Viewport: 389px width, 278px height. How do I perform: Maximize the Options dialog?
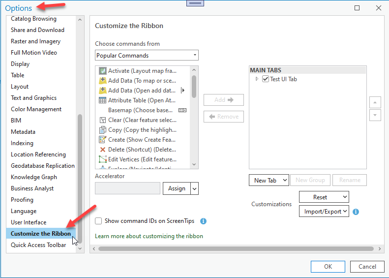tap(357, 8)
